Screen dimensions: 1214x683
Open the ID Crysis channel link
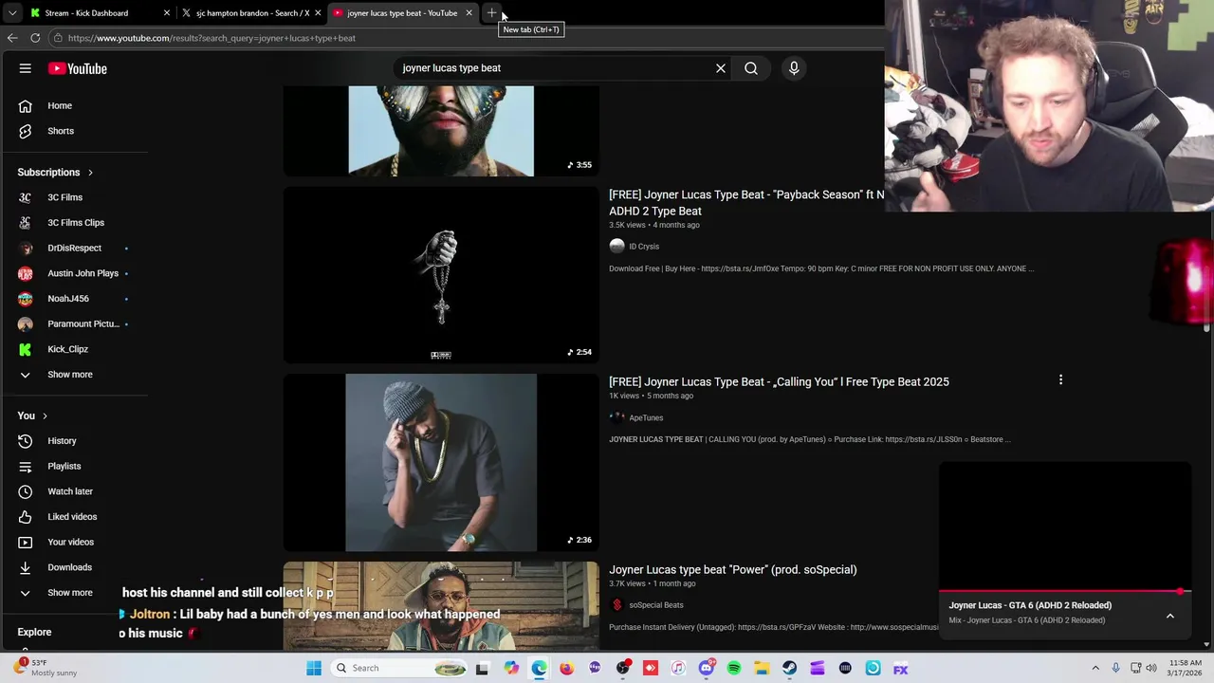(644, 247)
